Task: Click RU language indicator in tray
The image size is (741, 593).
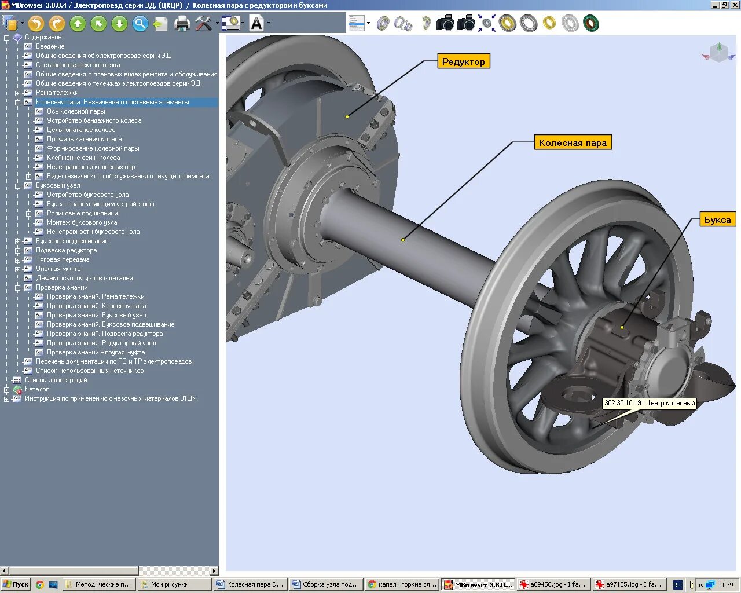Action: (678, 585)
